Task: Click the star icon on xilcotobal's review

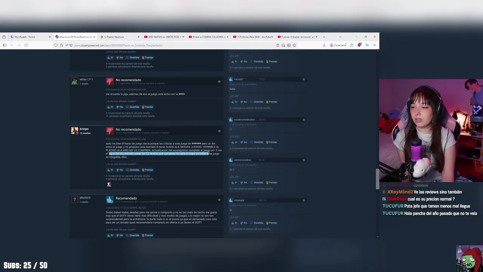Action: coord(304,200)
